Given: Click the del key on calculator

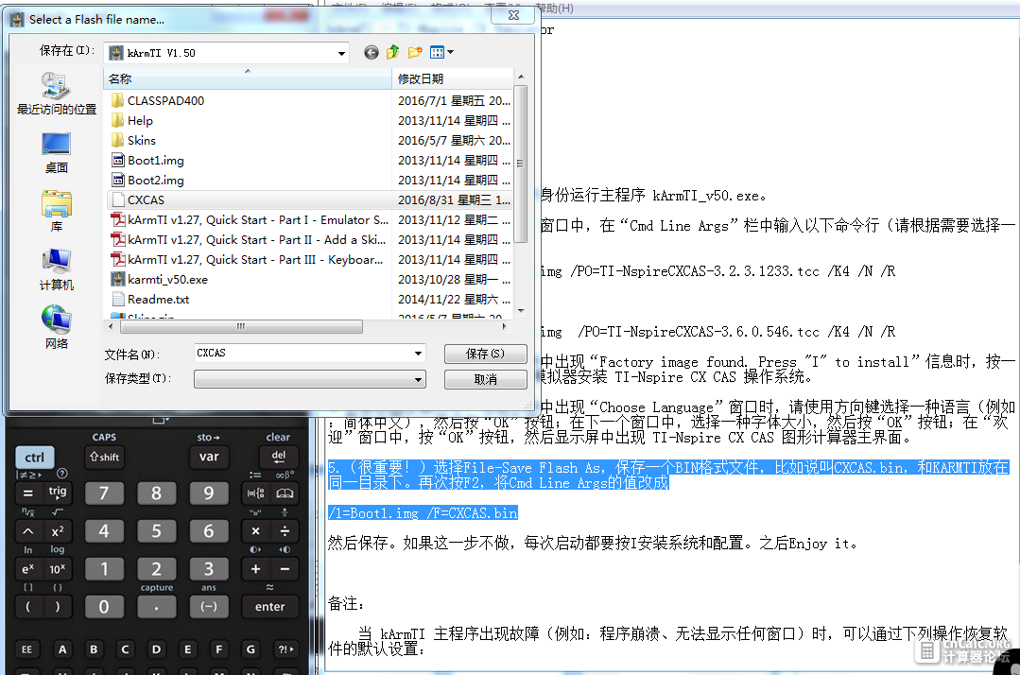Looking at the screenshot, I should click(x=279, y=457).
